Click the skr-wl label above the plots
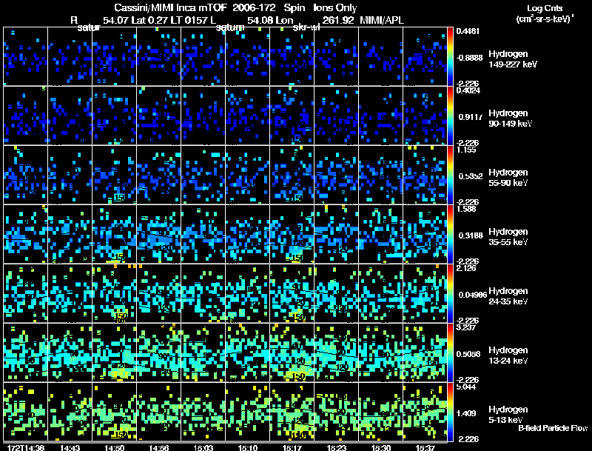 click(306, 27)
